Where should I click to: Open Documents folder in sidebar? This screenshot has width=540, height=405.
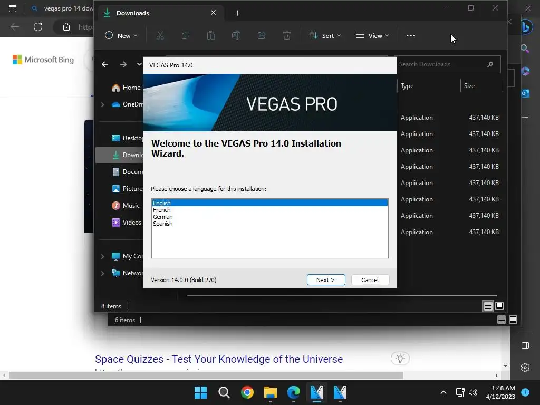point(127,172)
